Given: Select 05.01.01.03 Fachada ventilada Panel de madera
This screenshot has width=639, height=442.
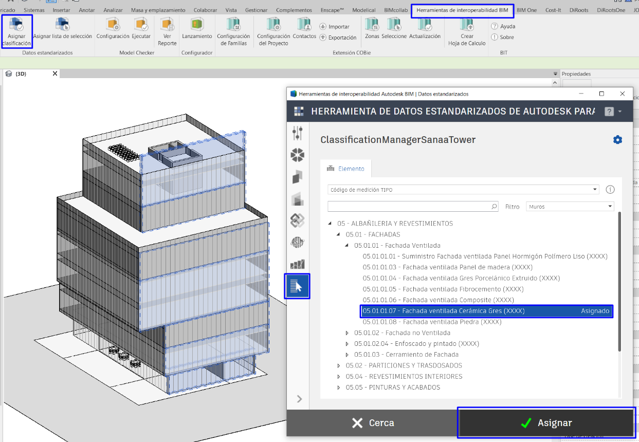Looking at the screenshot, I should (447, 267).
